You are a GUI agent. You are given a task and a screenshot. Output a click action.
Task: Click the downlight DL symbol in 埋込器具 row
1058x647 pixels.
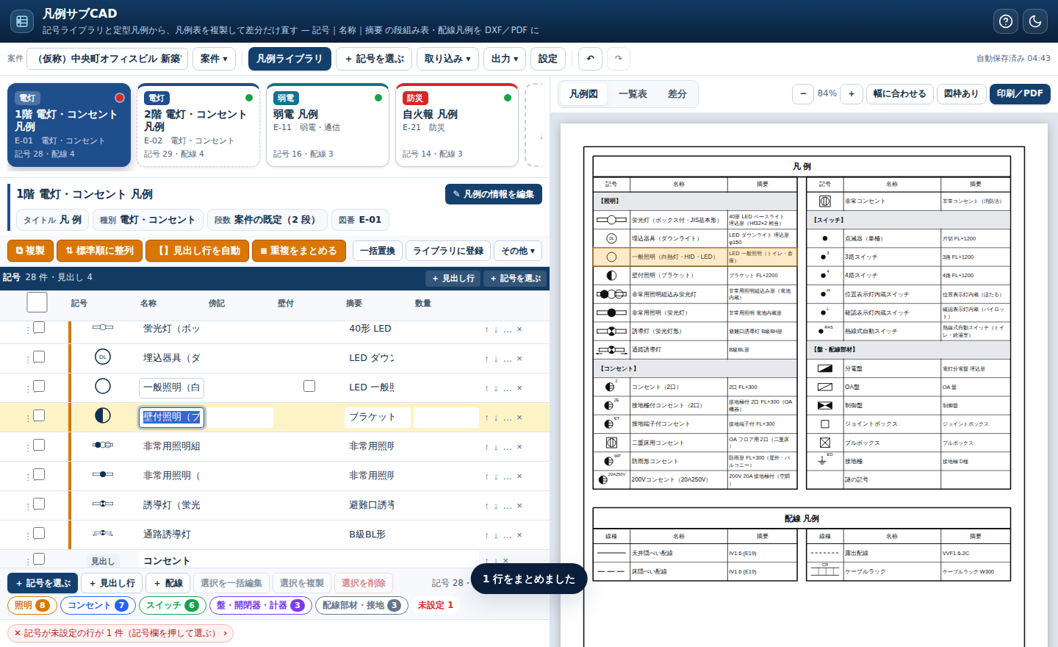coord(103,357)
